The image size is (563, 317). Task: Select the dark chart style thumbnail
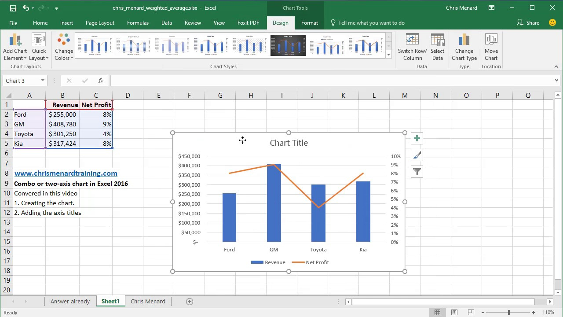coord(288,45)
